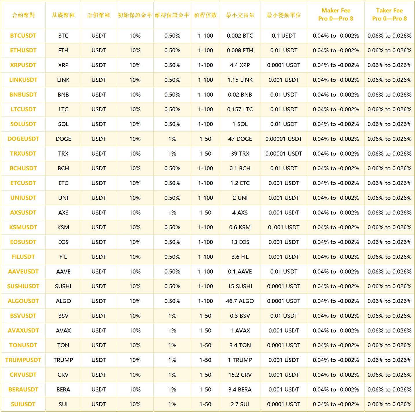415x412 pixels.
Task: Click the 1.2 ETC minimum trade cell
Action: click(240, 183)
